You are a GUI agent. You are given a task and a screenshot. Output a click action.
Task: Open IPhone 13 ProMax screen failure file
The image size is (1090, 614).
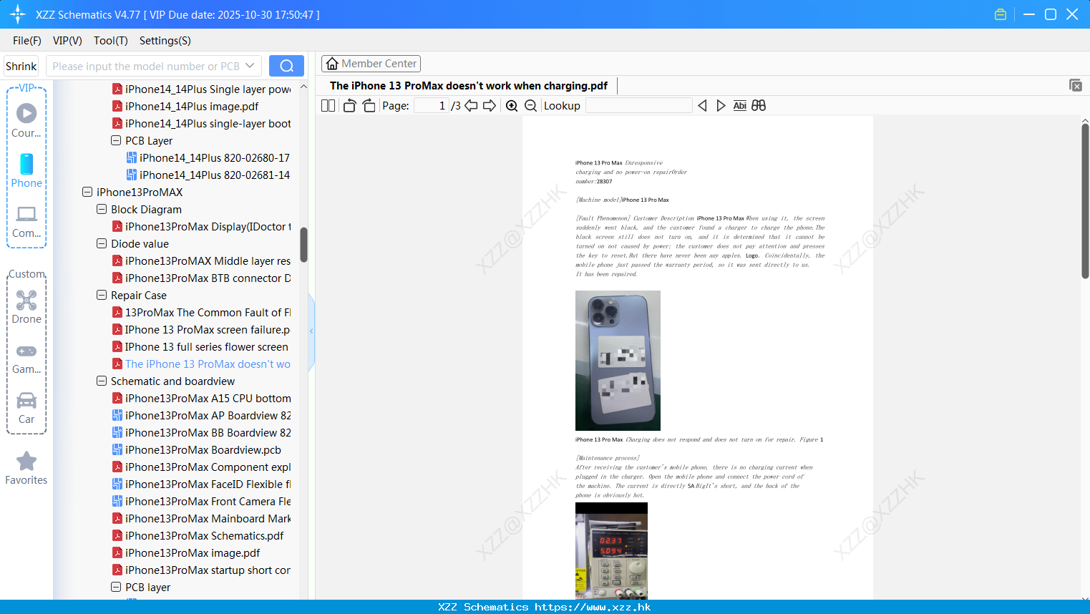[202, 329]
